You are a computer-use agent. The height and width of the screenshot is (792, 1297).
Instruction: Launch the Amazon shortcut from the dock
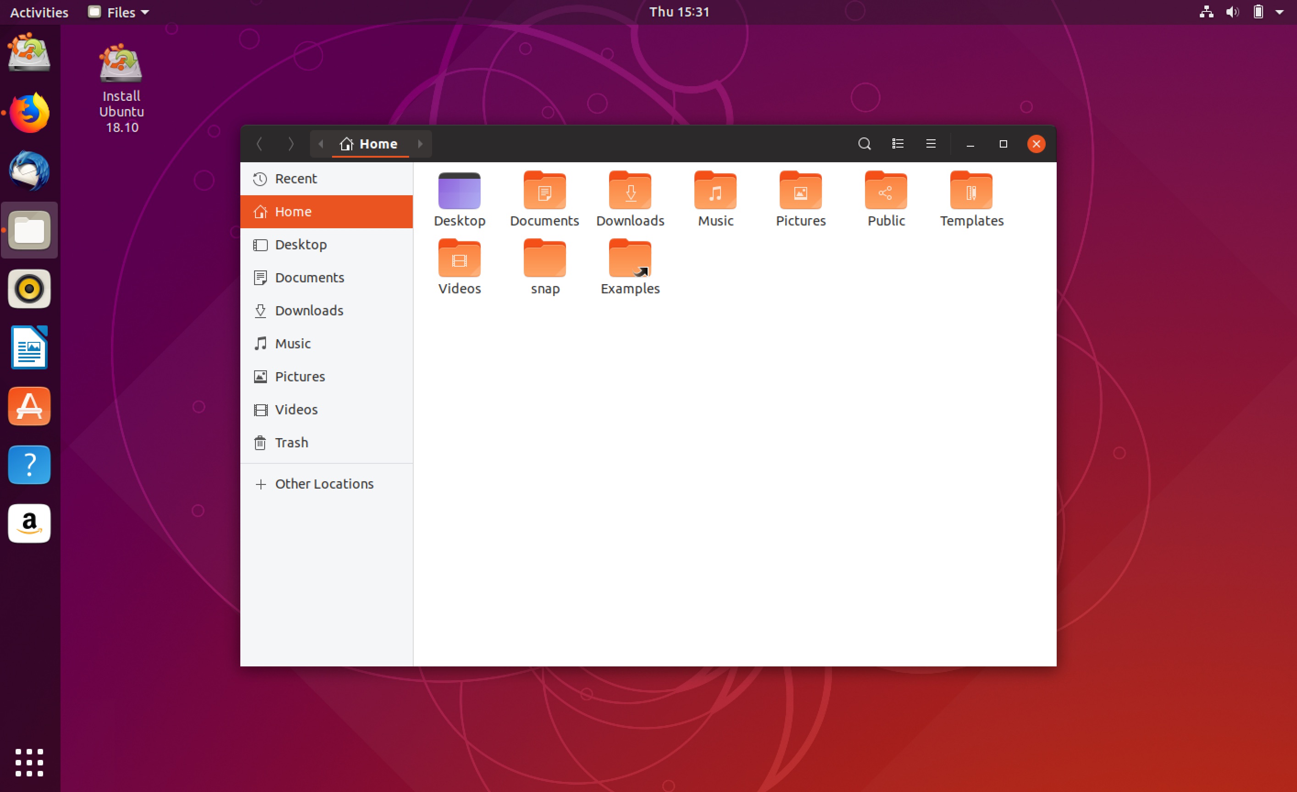tap(29, 523)
